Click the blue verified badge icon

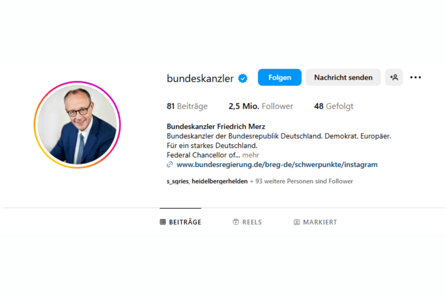242,78
